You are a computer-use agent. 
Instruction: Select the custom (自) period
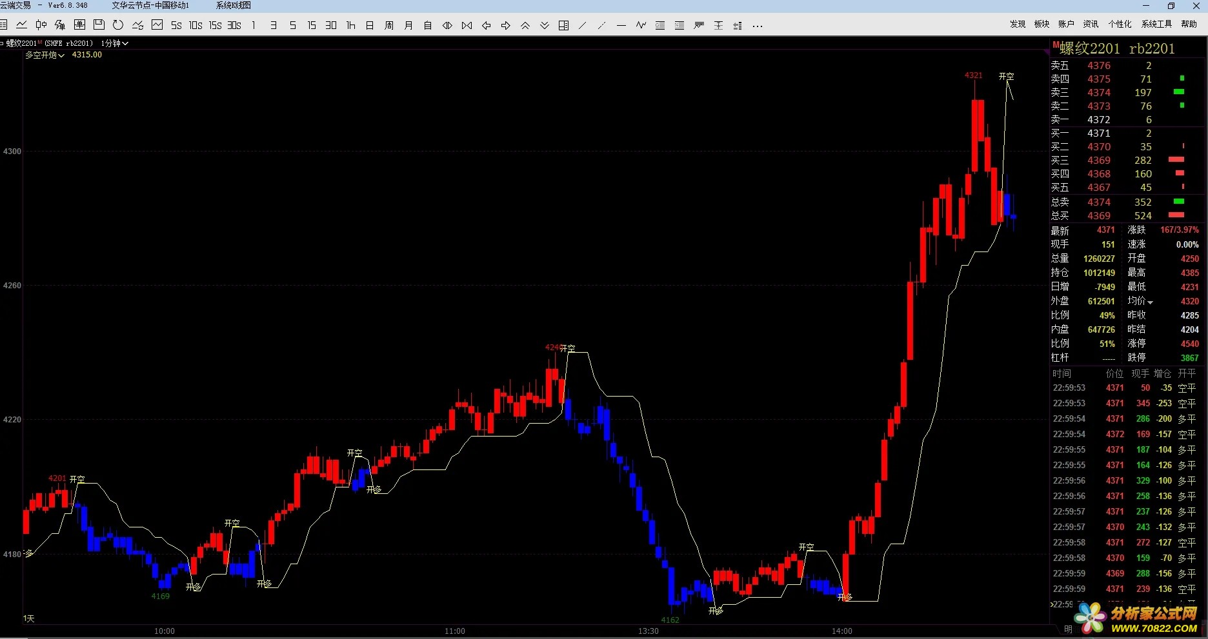[x=428, y=25]
